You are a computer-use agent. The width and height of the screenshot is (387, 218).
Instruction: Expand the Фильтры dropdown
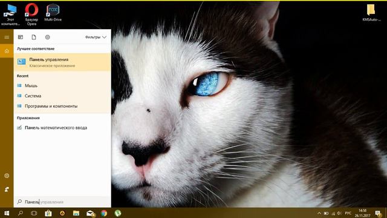click(96, 37)
